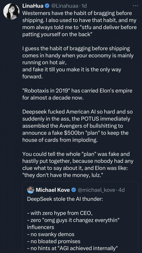The width and height of the screenshot is (142, 253).
Task: Click the Michael Kove display name
Action: click(52, 190)
